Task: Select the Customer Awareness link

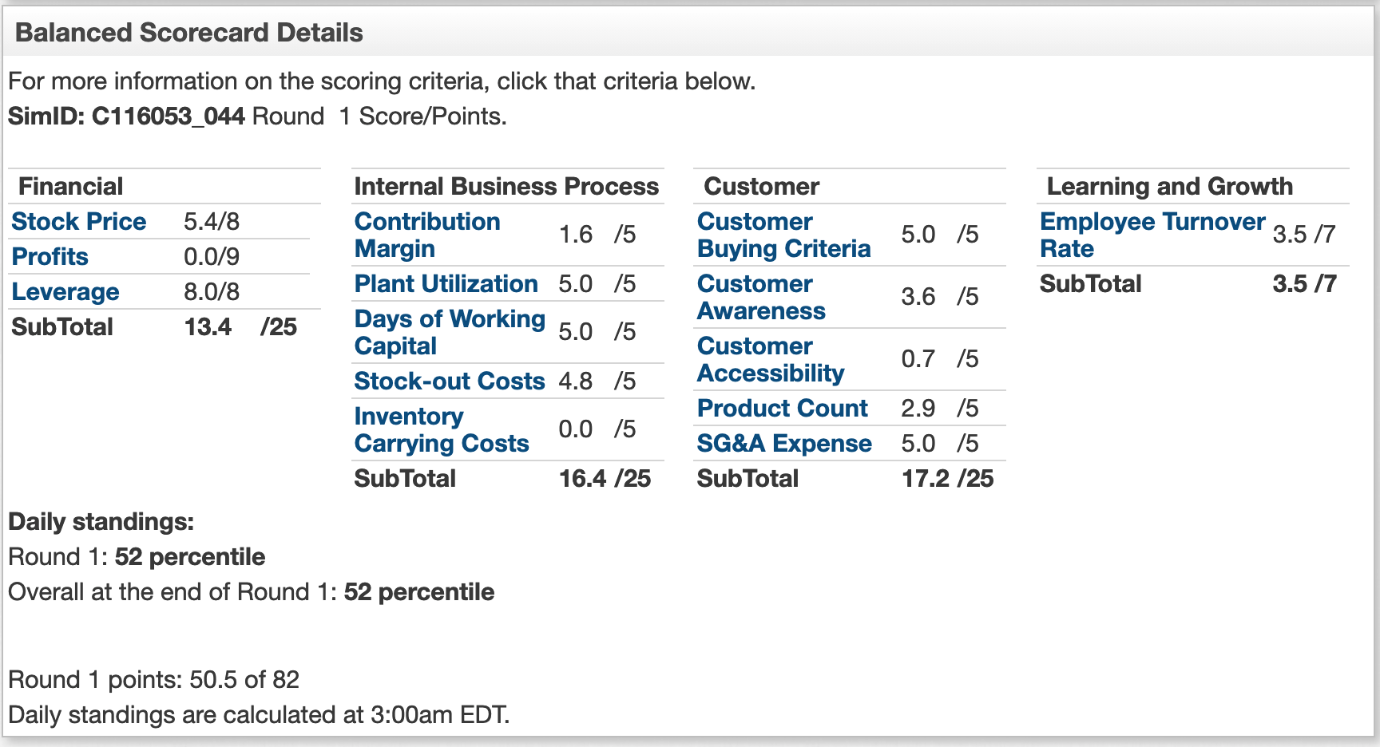Action: (x=761, y=297)
